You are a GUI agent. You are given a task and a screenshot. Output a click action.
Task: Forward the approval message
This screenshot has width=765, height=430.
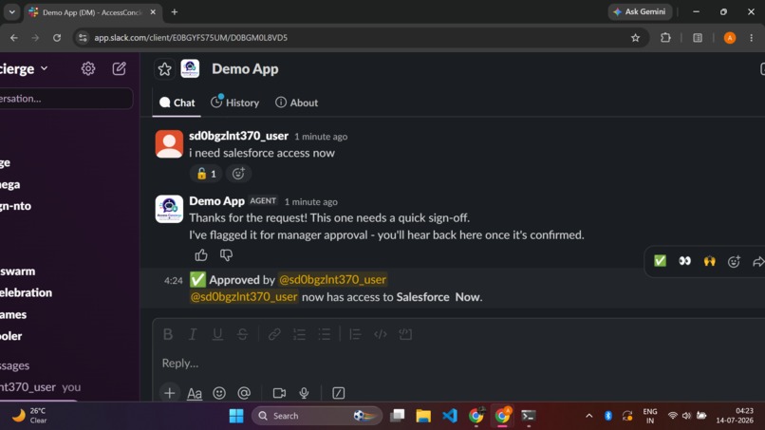[757, 261]
